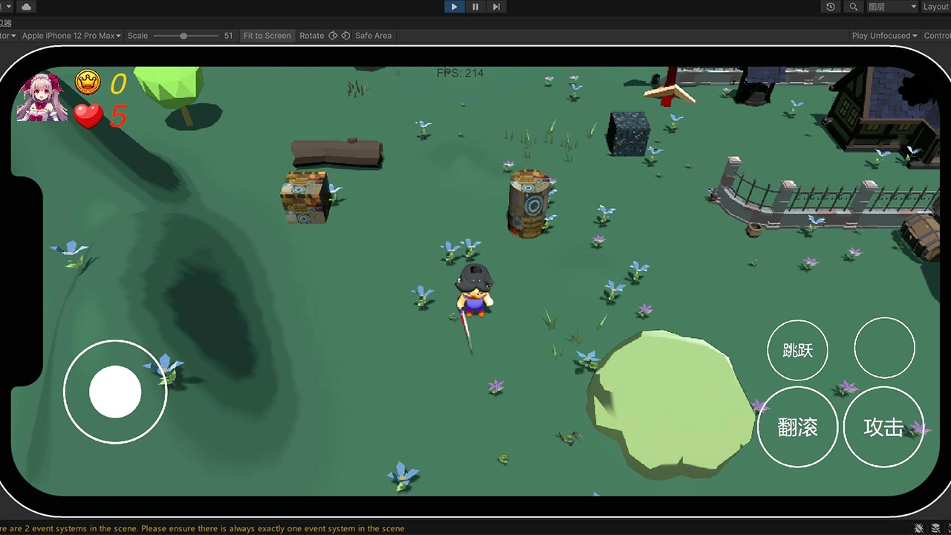Open the Layout dropdown
Screen dimensions: 951x535
point(935,7)
